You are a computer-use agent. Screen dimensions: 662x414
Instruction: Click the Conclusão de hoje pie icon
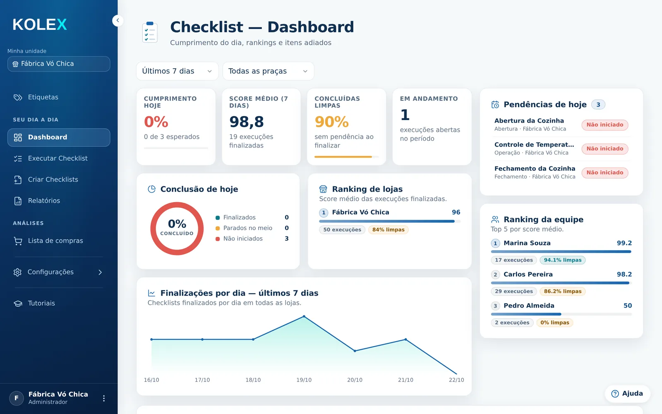(152, 189)
